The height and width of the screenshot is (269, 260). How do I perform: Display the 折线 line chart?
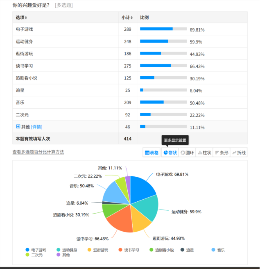coord(239,153)
